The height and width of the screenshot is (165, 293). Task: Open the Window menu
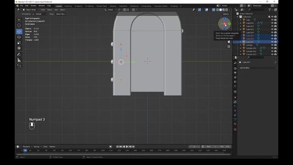[x=42, y=6]
